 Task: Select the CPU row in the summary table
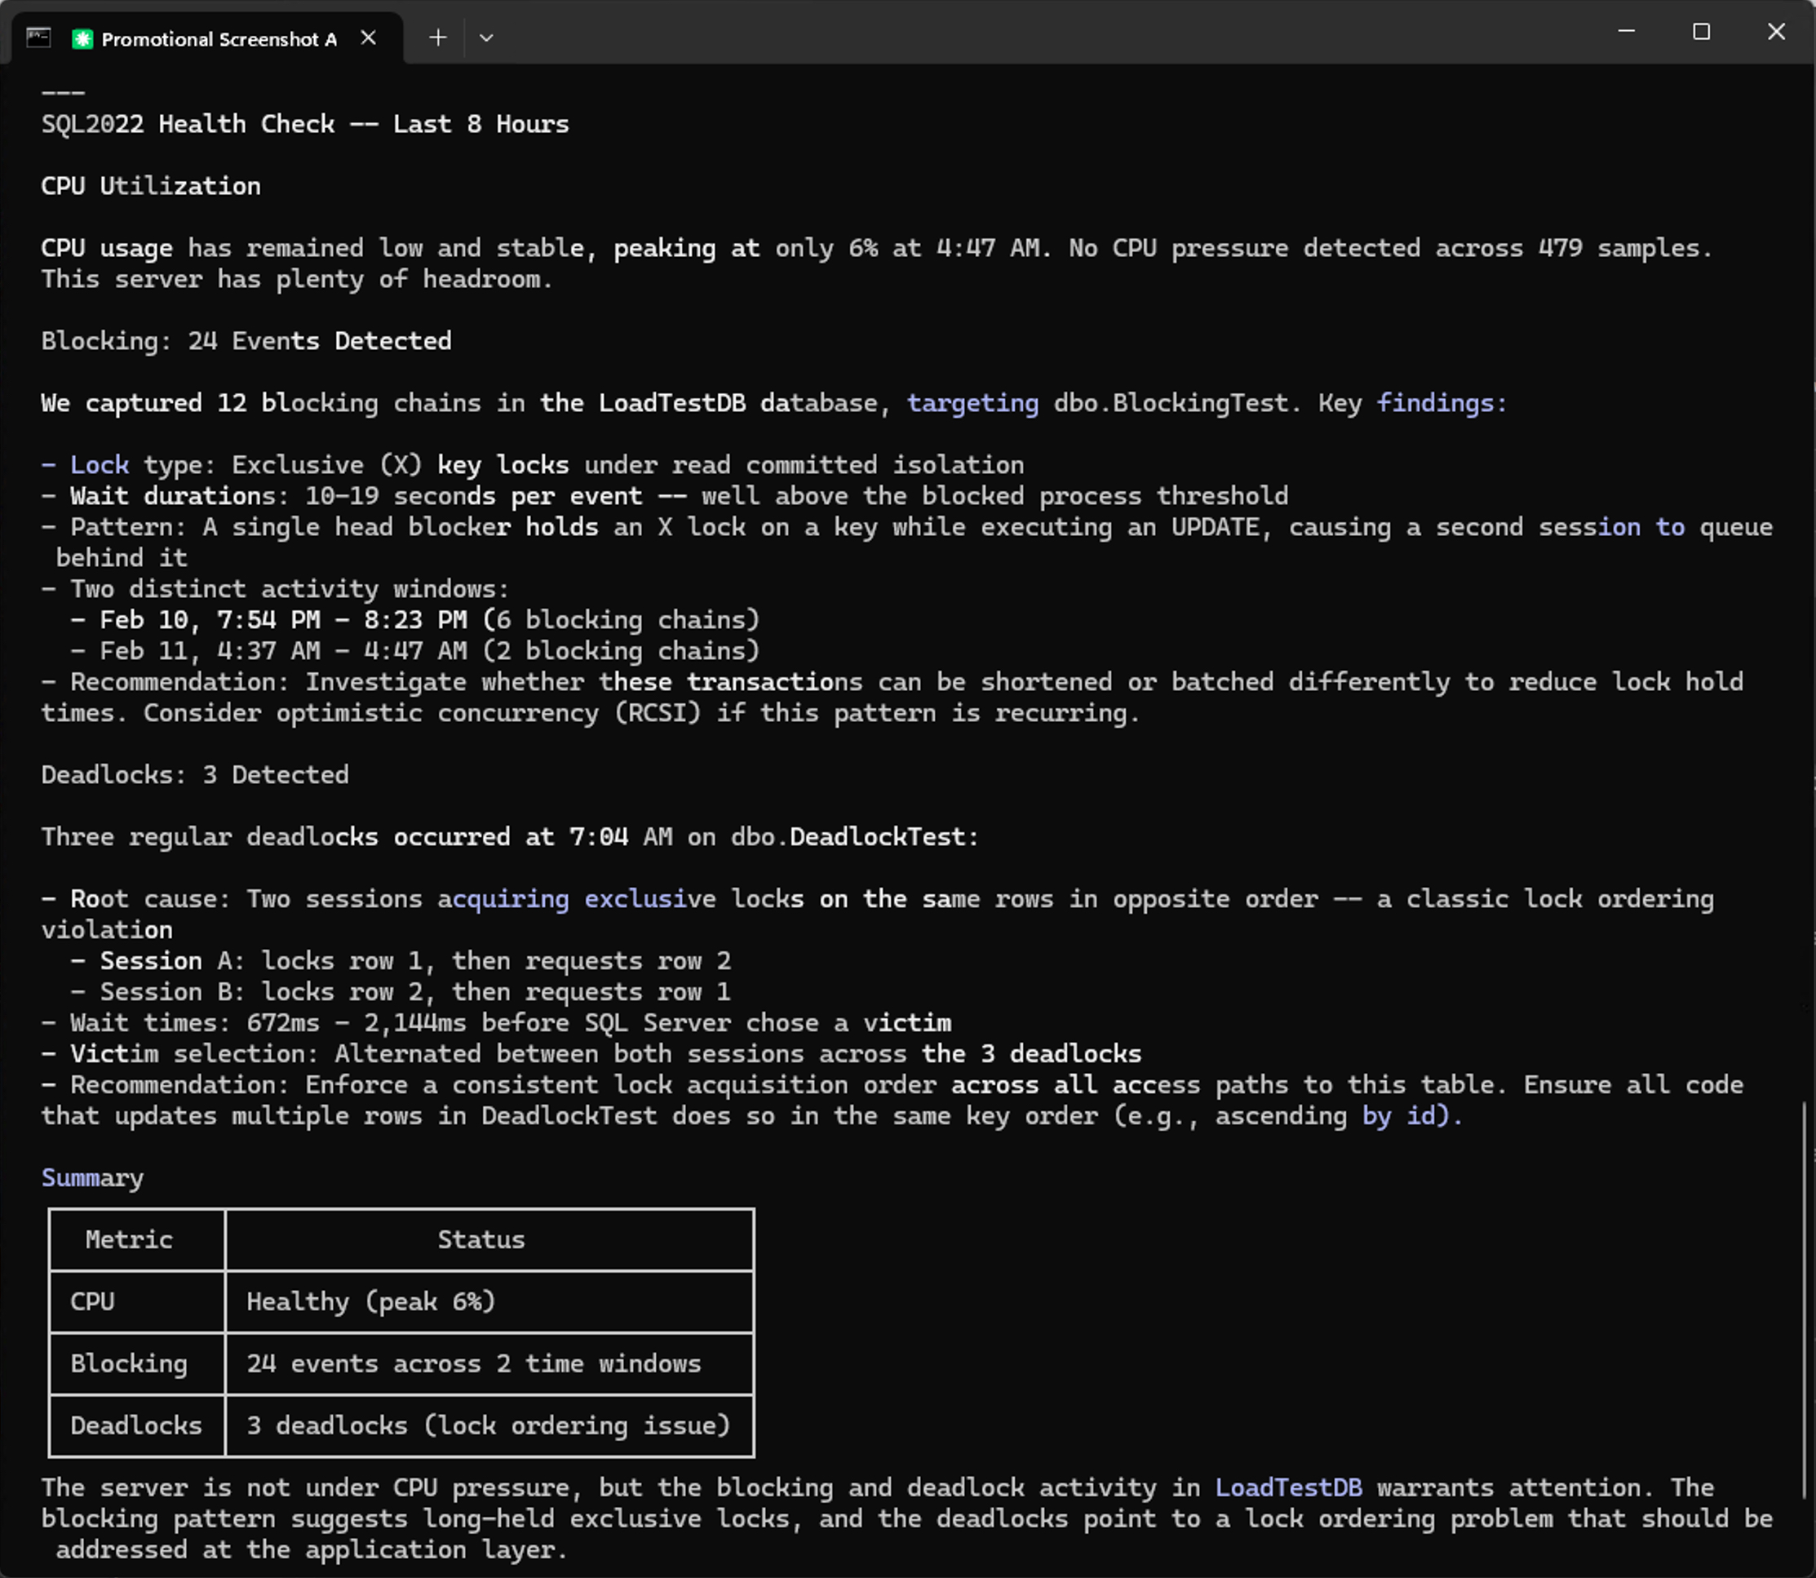pos(92,1301)
